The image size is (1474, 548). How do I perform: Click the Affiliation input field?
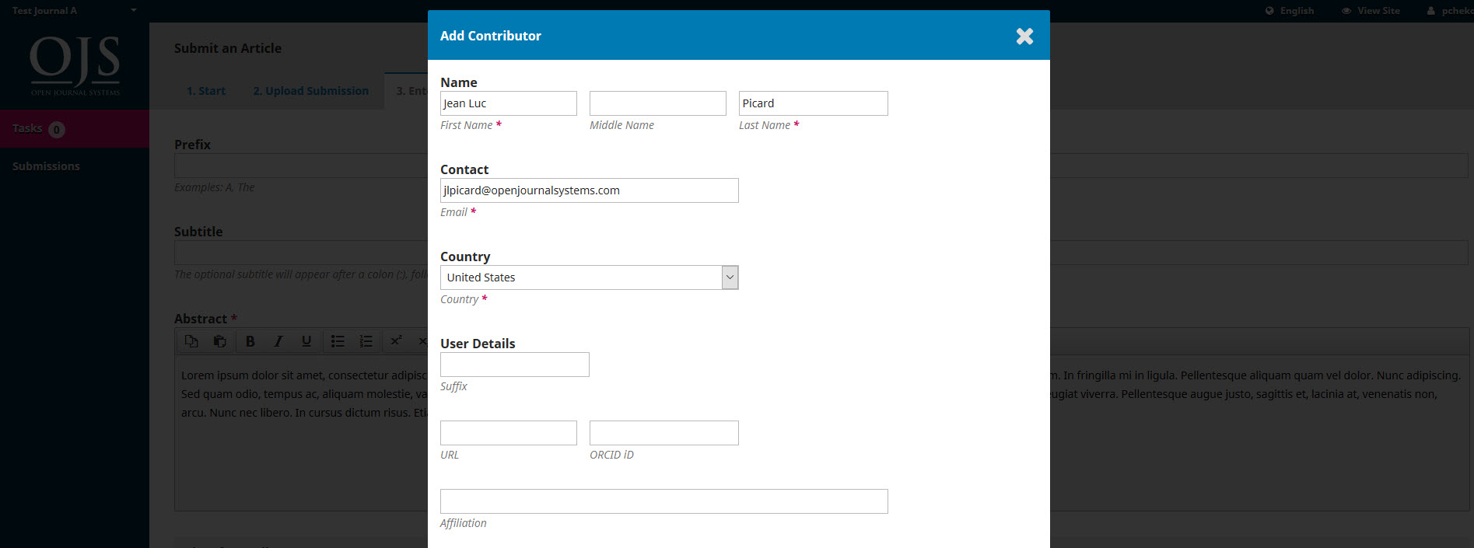click(x=664, y=501)
